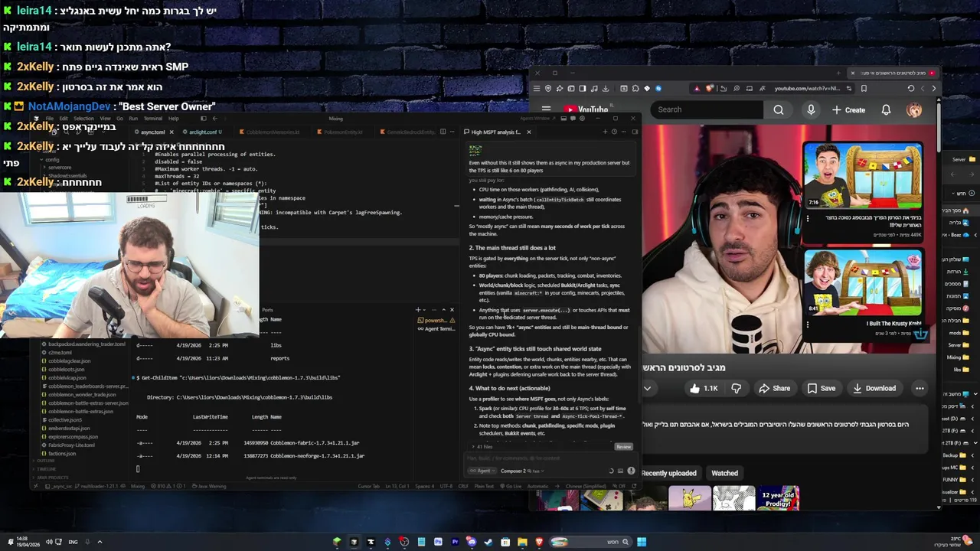This screenshot has width=980, height=551.
Task: Click the browser downloads arrow icon
Action: point(606,88)
